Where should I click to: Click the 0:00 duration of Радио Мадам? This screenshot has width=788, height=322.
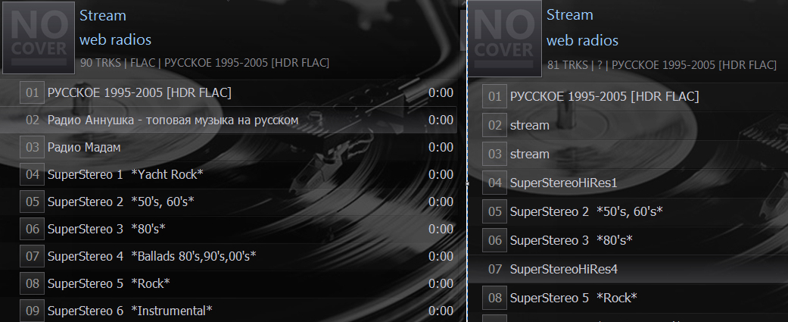tap(441, 147)
